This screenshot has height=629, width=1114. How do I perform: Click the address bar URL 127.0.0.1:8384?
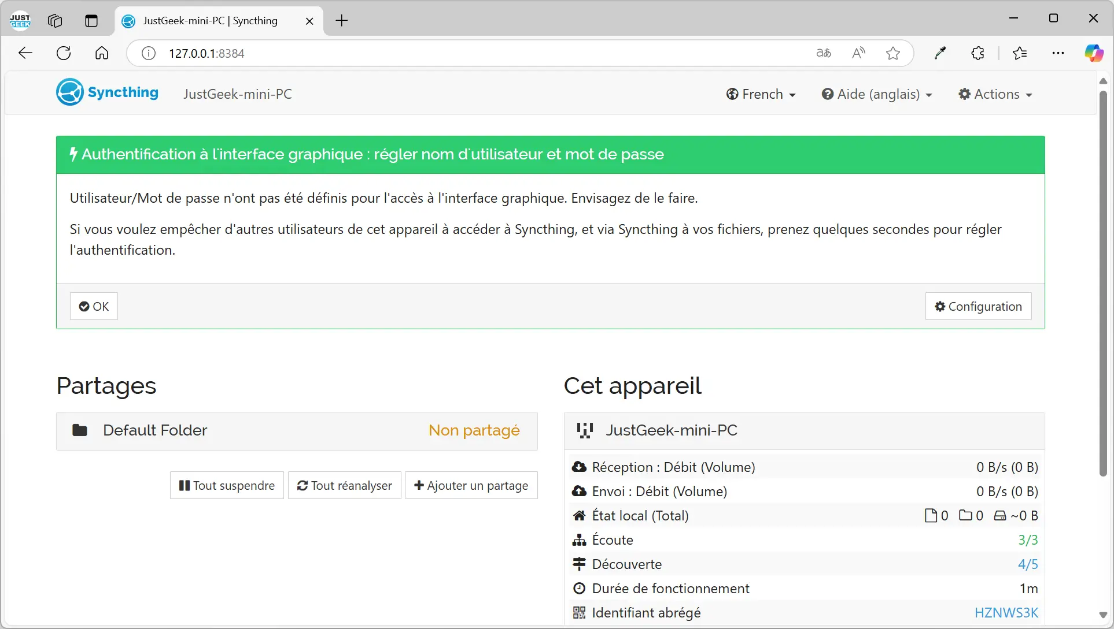click(206, 53)
